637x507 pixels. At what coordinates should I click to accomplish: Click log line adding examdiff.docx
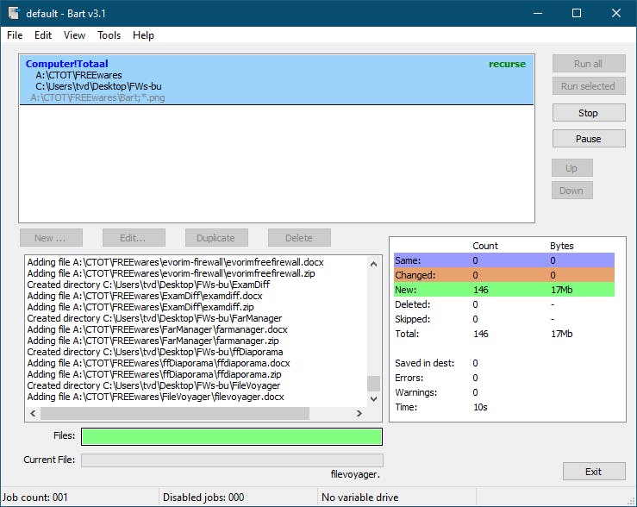[x=145, y=296]
